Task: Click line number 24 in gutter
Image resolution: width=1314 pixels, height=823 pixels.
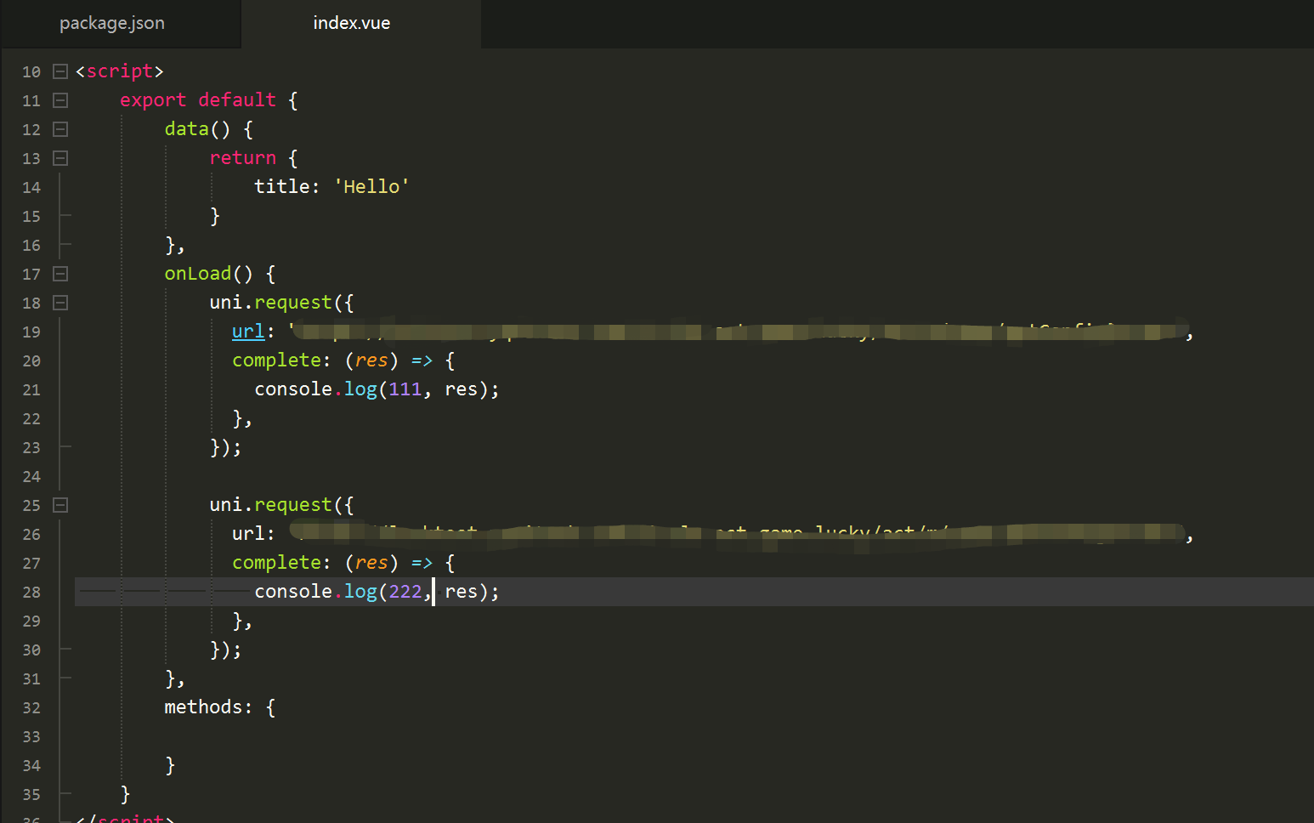Action: coord(31,477)
